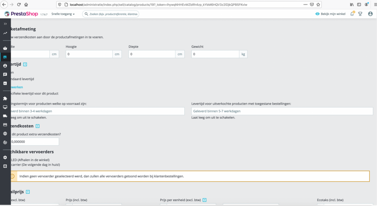This screenshot has width=377, height=206.
Task: Select carrier De volgende dag in huis!
Action: pyautogui.click(x=35, y=165)
